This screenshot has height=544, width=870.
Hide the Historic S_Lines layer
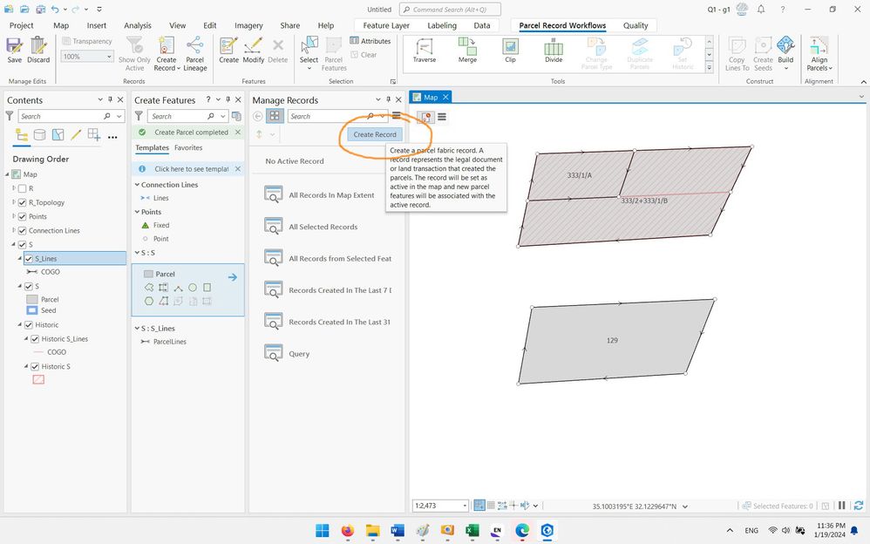click(35, 338)
